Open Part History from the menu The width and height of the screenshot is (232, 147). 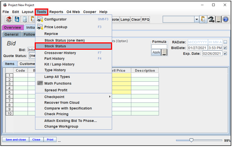[x=73, y=59]
